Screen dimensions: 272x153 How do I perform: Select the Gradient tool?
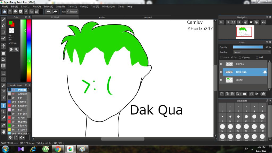pyautogui.click(x=3, y=66)
